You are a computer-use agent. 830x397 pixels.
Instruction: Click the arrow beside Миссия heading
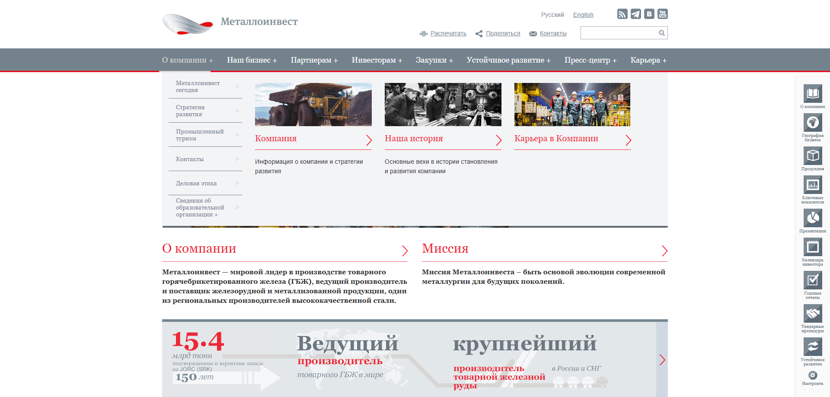664,251
